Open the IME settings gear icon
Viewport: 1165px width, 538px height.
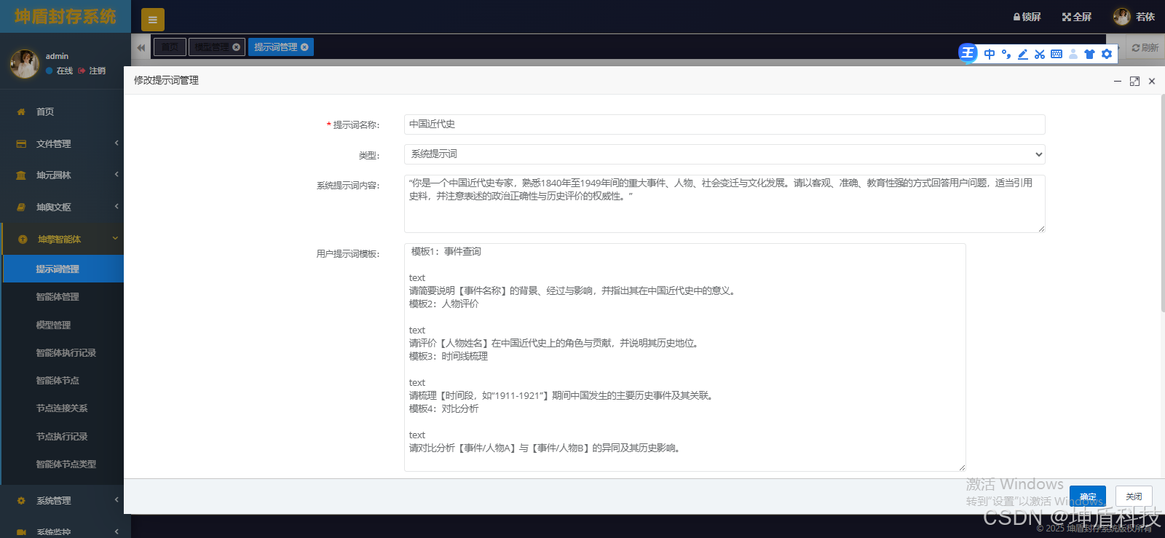click(x=1106, y=54)
